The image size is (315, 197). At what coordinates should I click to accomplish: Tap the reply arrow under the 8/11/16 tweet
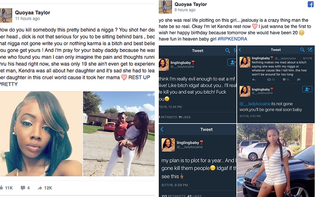pyautogui.click(x=254, y=80)
